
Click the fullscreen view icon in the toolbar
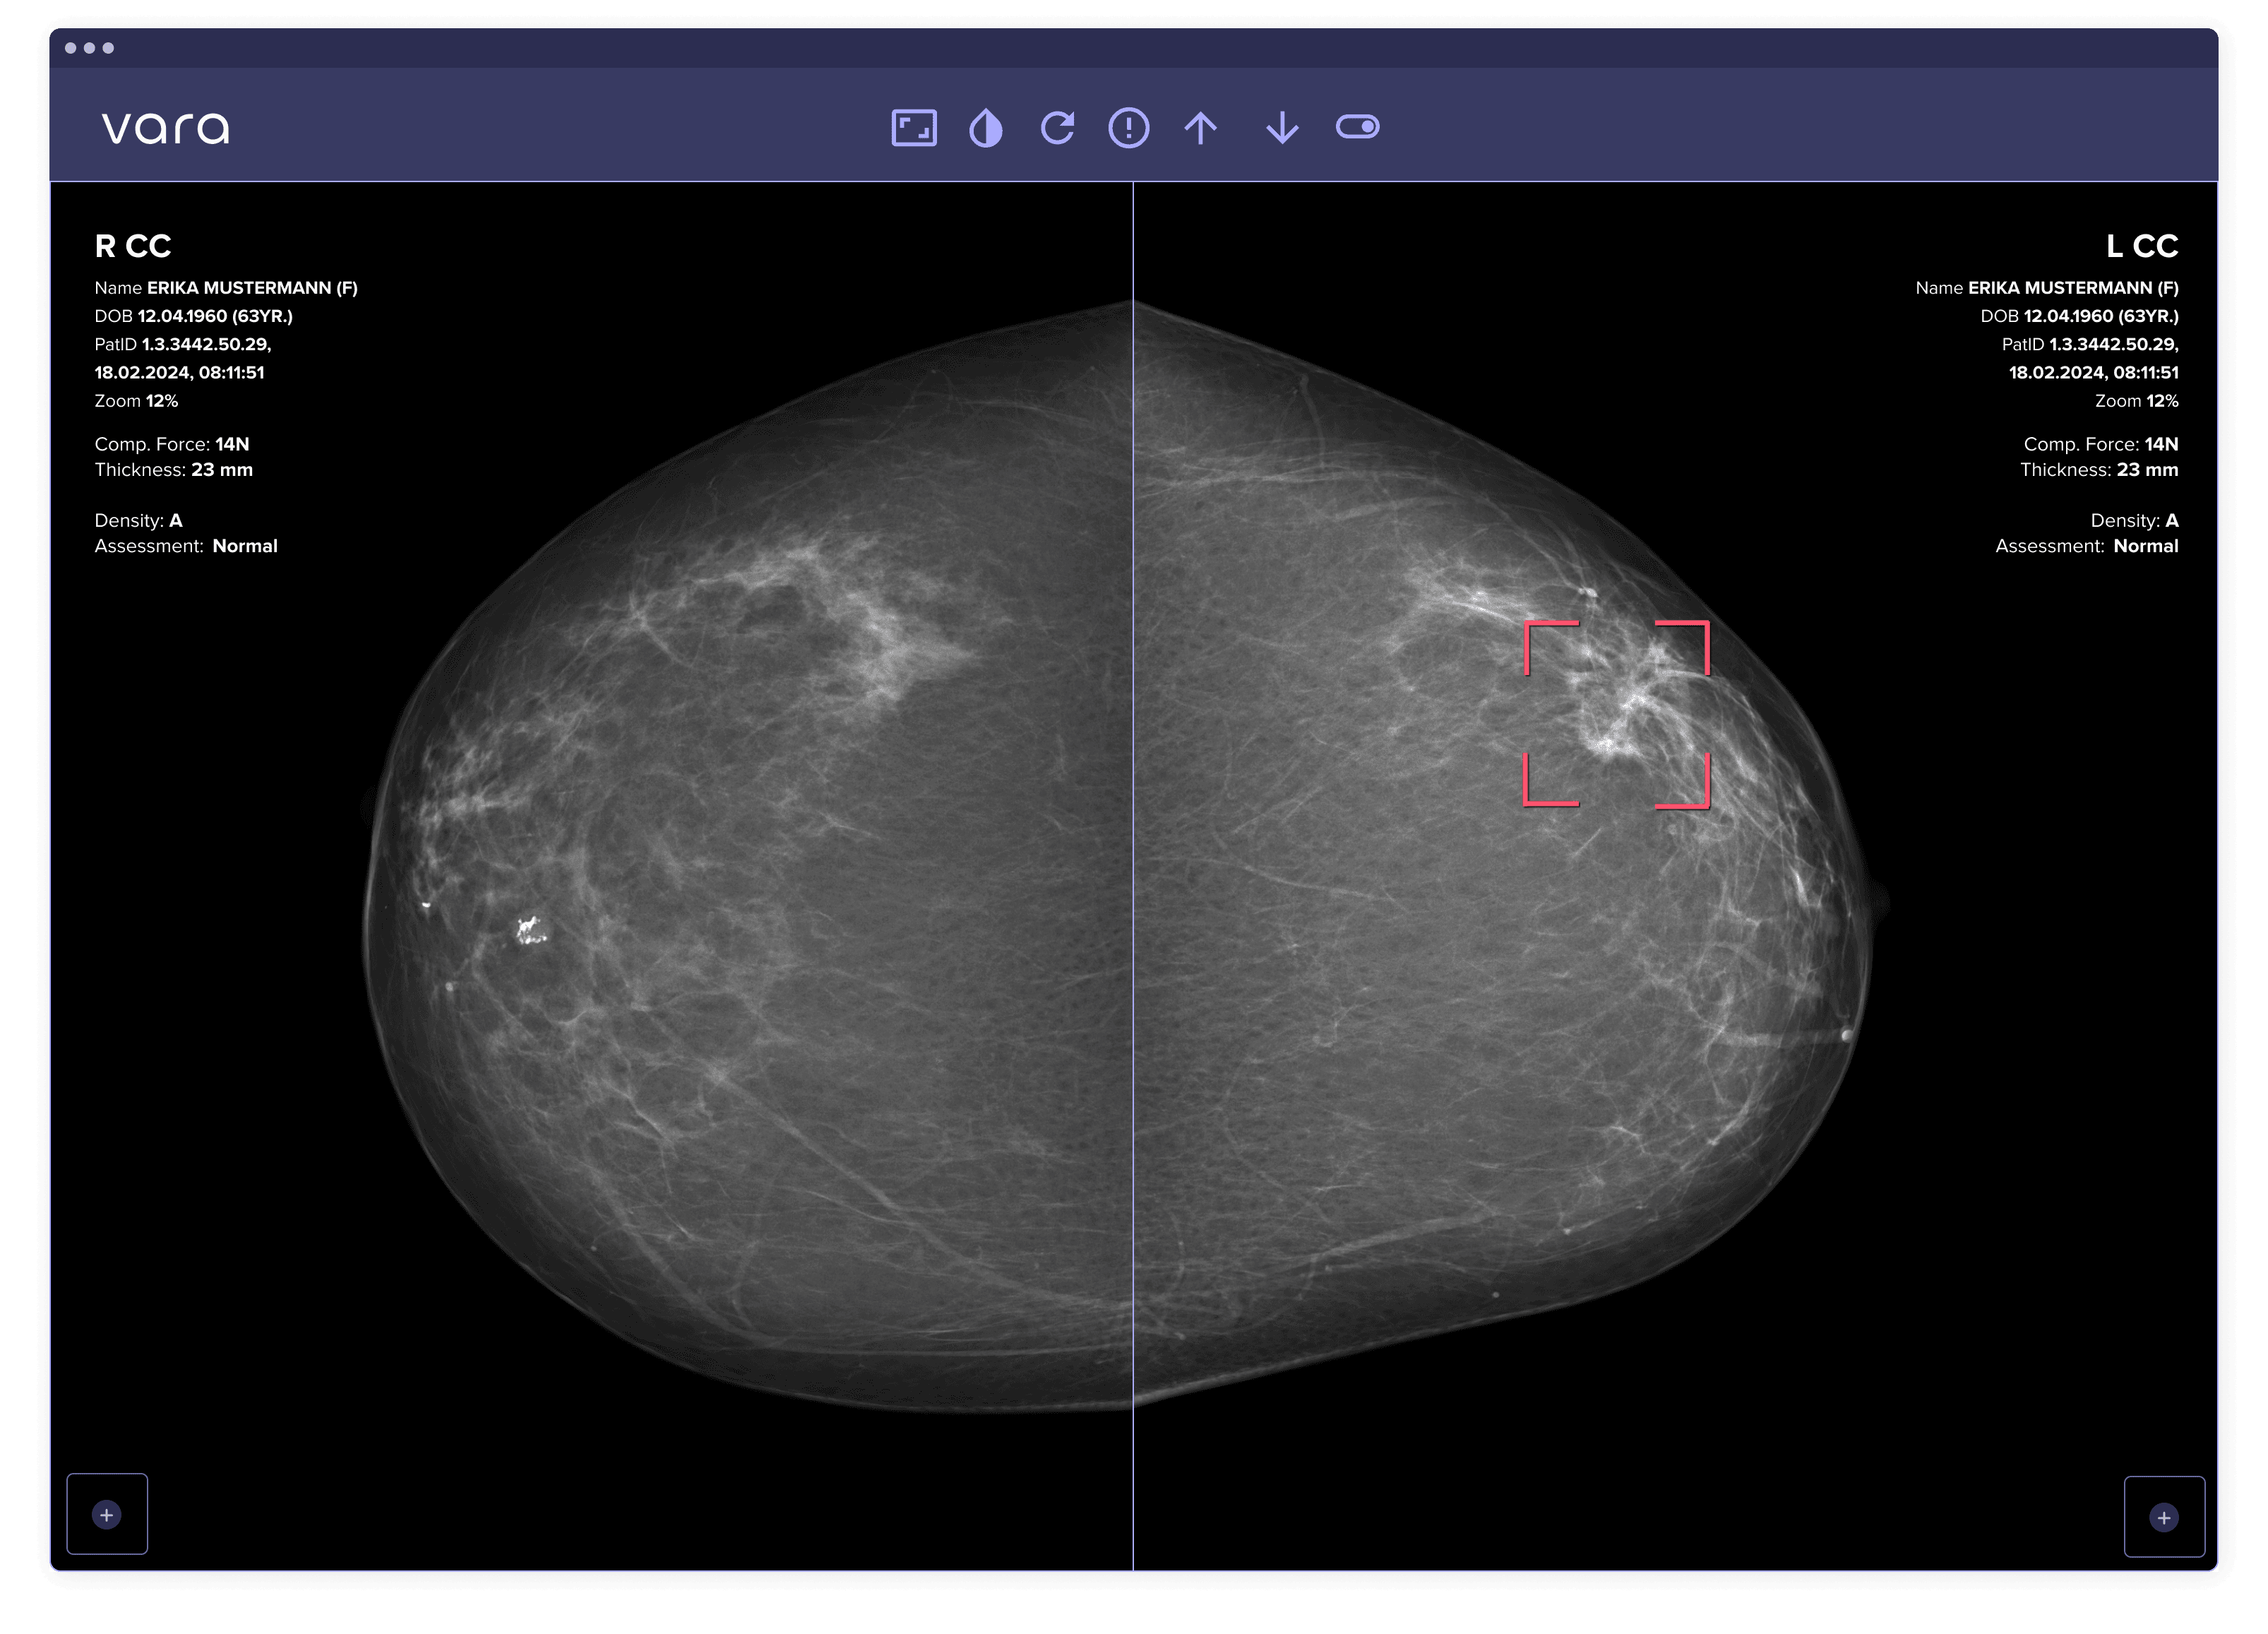pyautogui.click(x=913, y=128)
